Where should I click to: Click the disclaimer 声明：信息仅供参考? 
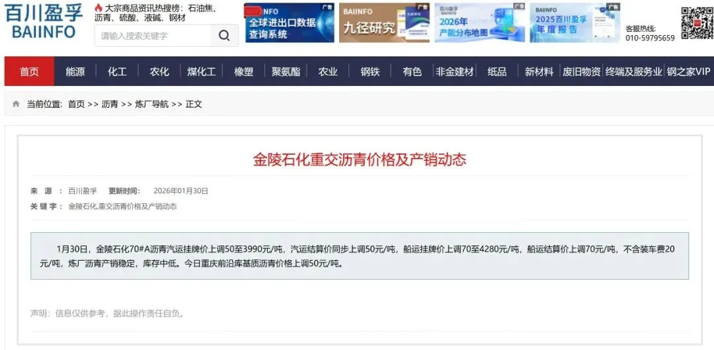(x=108, y=313)
